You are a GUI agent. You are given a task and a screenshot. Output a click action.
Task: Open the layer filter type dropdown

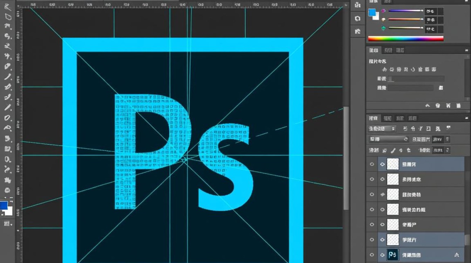click(382, 129)
